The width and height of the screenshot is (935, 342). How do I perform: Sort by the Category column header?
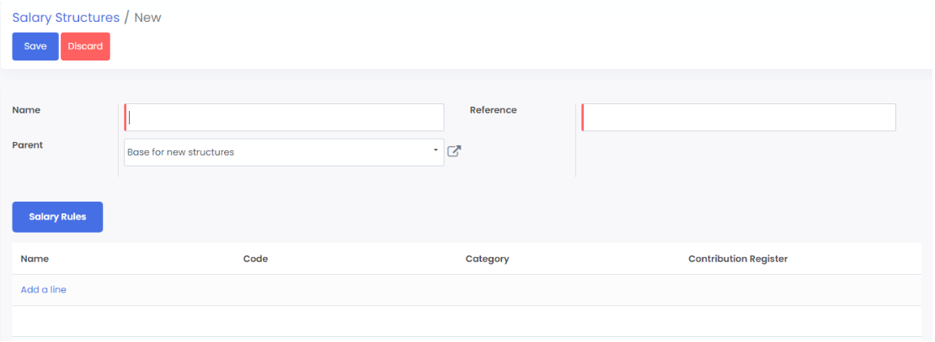pyautogui.click(x=487, y=259)
